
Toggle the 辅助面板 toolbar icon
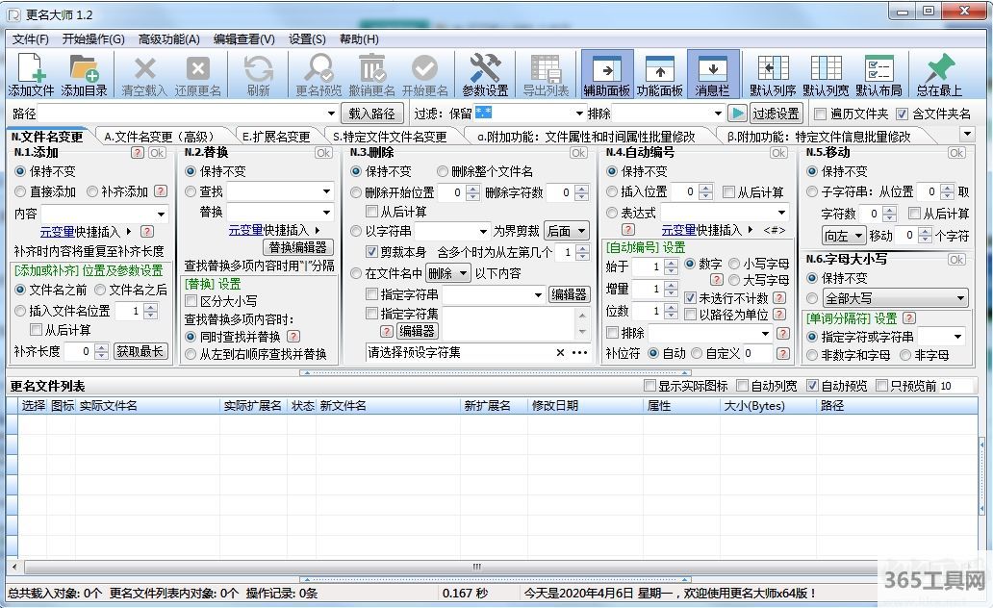(x=606, y=69)
